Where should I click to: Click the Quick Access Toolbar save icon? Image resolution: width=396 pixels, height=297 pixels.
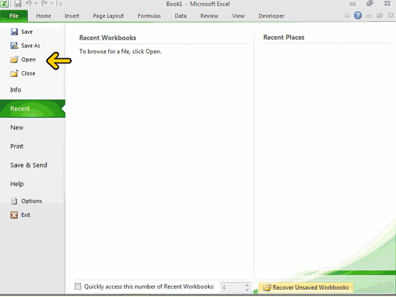point(18,4)
